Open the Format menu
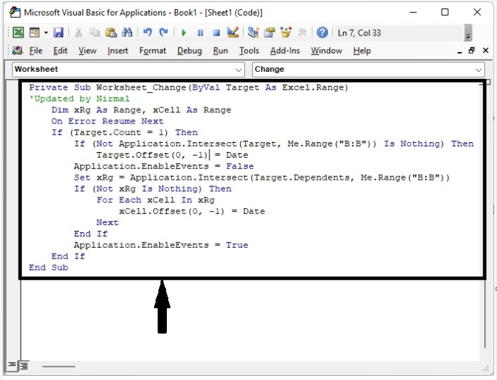Image resolution: width=497 pixels, height=380 pixels. 153,50
